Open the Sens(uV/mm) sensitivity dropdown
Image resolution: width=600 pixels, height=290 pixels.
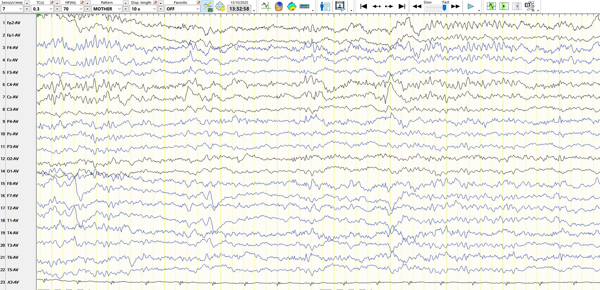coord(12,9)
